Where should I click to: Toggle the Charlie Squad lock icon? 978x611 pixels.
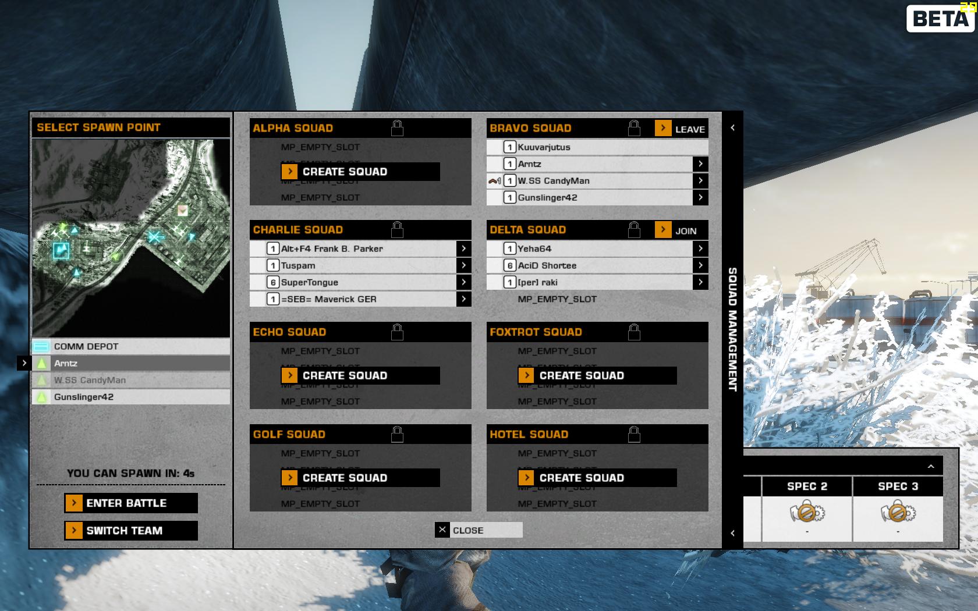coord(397,230)
